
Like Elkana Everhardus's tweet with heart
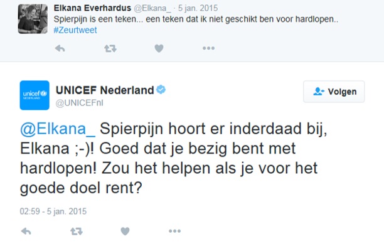(x=159, y=48)
